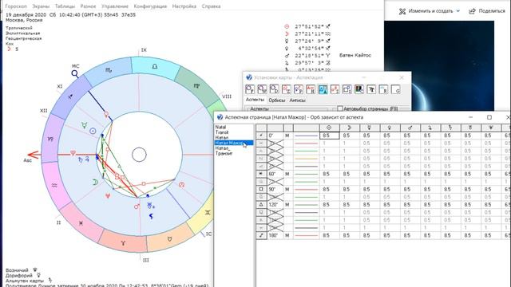The width and height of the screenshot is (511, 287).
Task: Select the Mars orb cell in 120° row
Action: click(x=410, y=205)
